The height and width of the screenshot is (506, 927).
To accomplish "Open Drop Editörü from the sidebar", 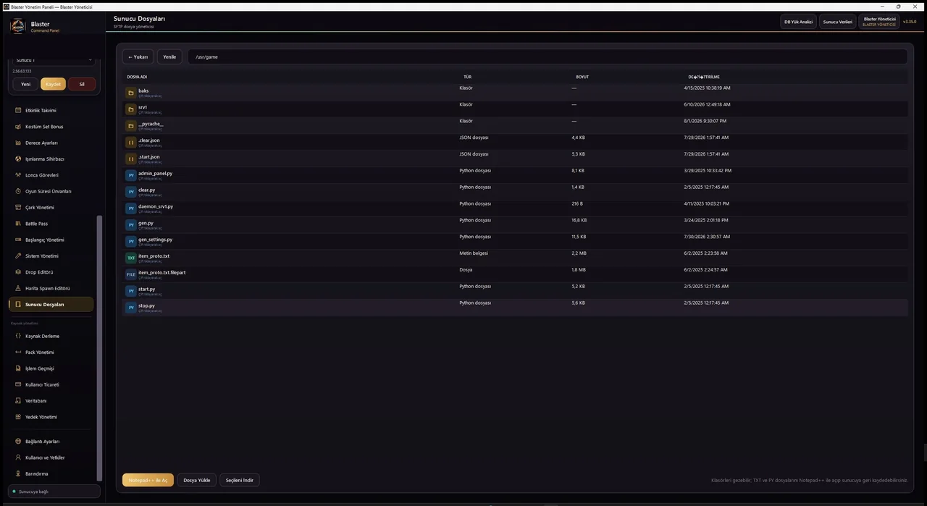I will (51, 272).
